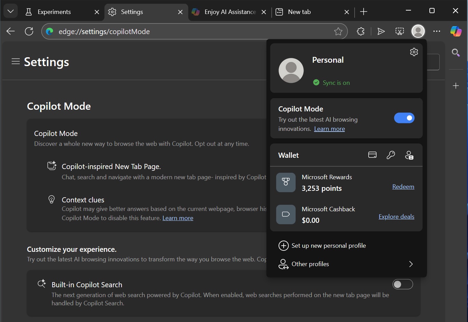The image size is (468, 322).
Task: Open the tab actions dropdown chevron
Action: point(11,12)
